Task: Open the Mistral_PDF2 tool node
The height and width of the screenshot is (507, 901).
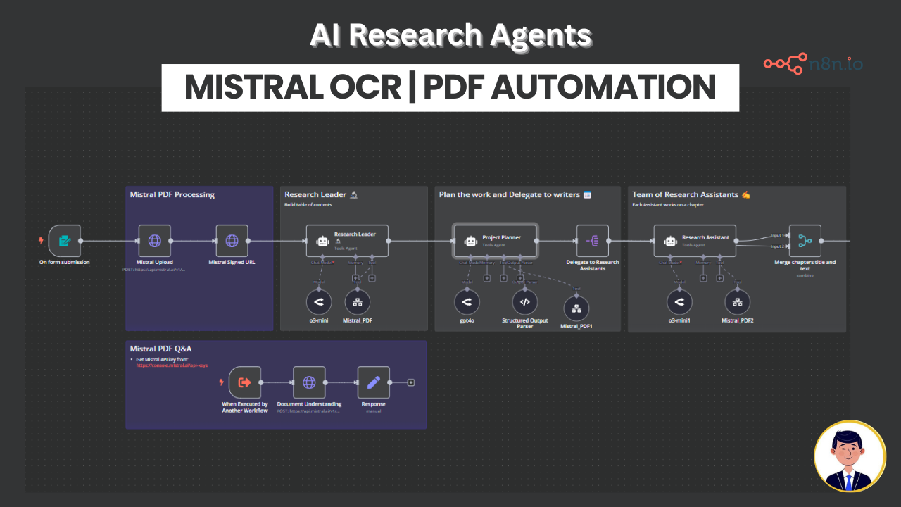Action: coord(738,302)
